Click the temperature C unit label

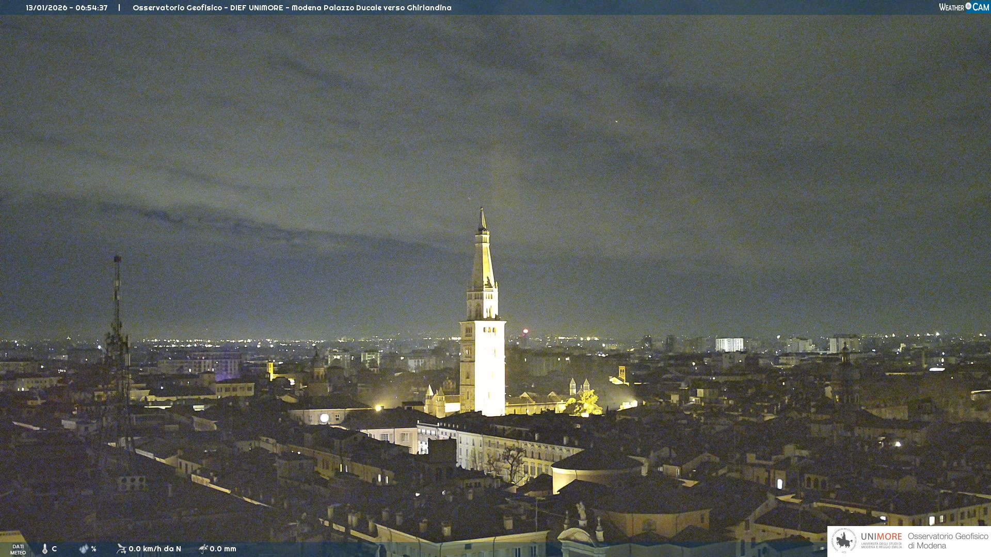[54, 549]
